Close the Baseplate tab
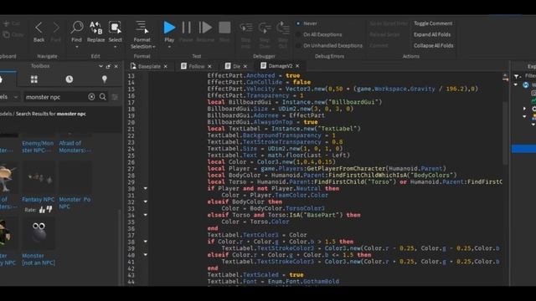 point(166,67)
